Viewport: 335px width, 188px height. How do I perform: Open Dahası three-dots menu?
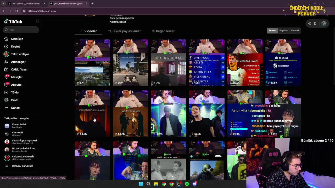[x=6, y=108]
